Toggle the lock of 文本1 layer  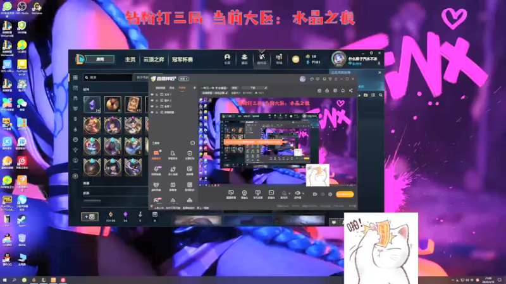pyautogui.click(x=157, y=95)
